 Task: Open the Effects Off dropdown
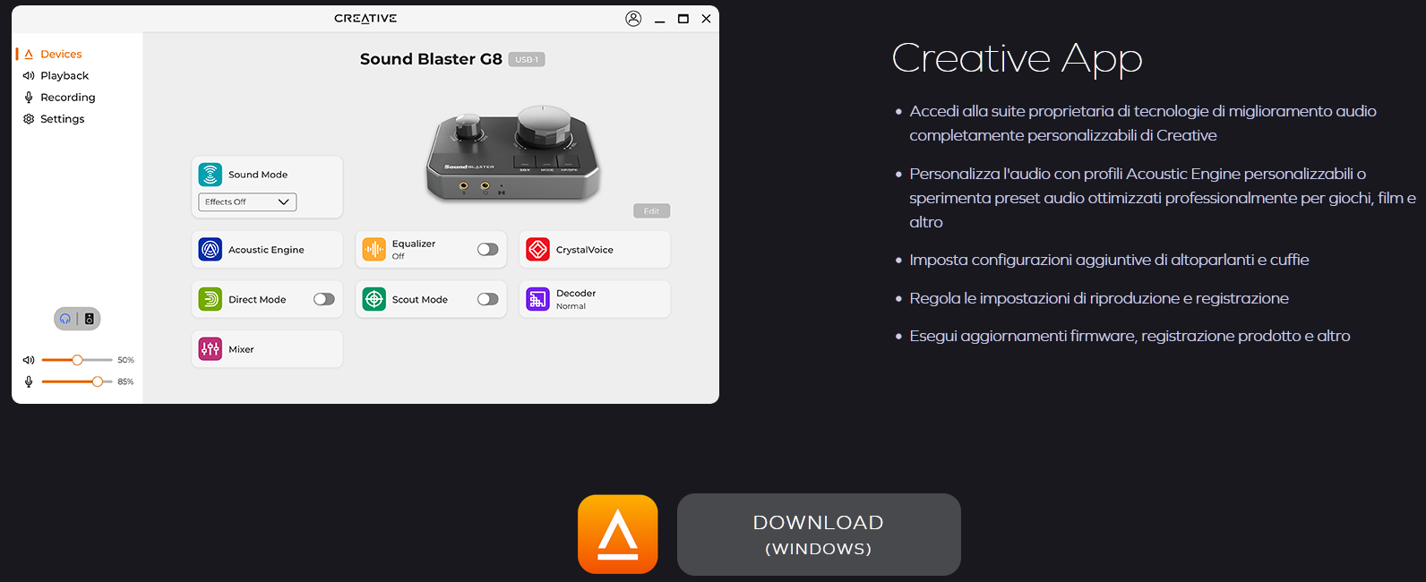point(247,201)
